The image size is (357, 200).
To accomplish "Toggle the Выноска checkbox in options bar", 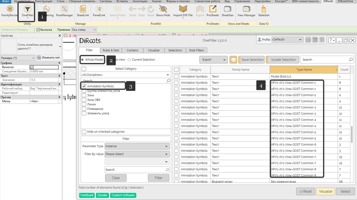I will coord(38,30).
